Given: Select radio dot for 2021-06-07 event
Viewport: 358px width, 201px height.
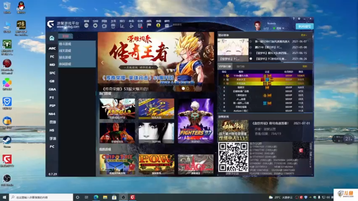Looking at the screenshot, I should point(251,42).
